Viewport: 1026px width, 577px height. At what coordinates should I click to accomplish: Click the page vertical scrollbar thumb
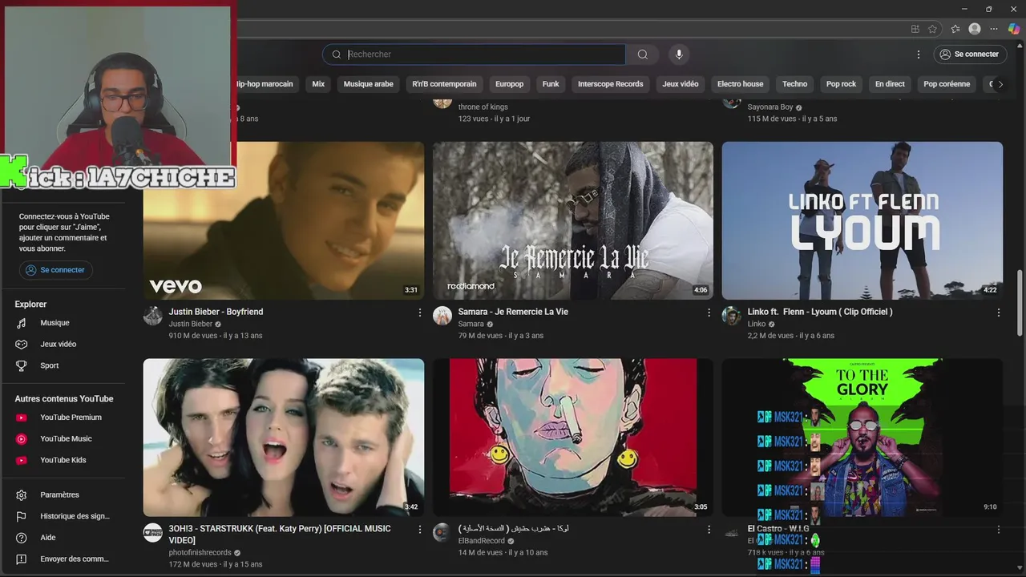[1020, 305]
